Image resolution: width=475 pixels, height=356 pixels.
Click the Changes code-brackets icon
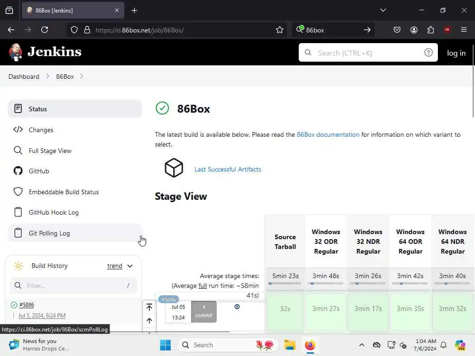(18, 130)
